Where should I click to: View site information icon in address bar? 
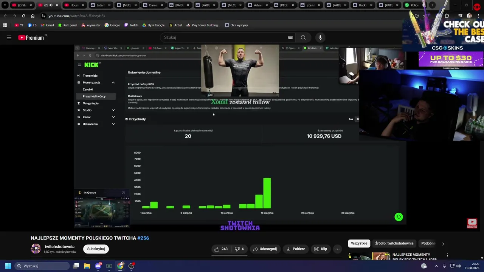43,16
